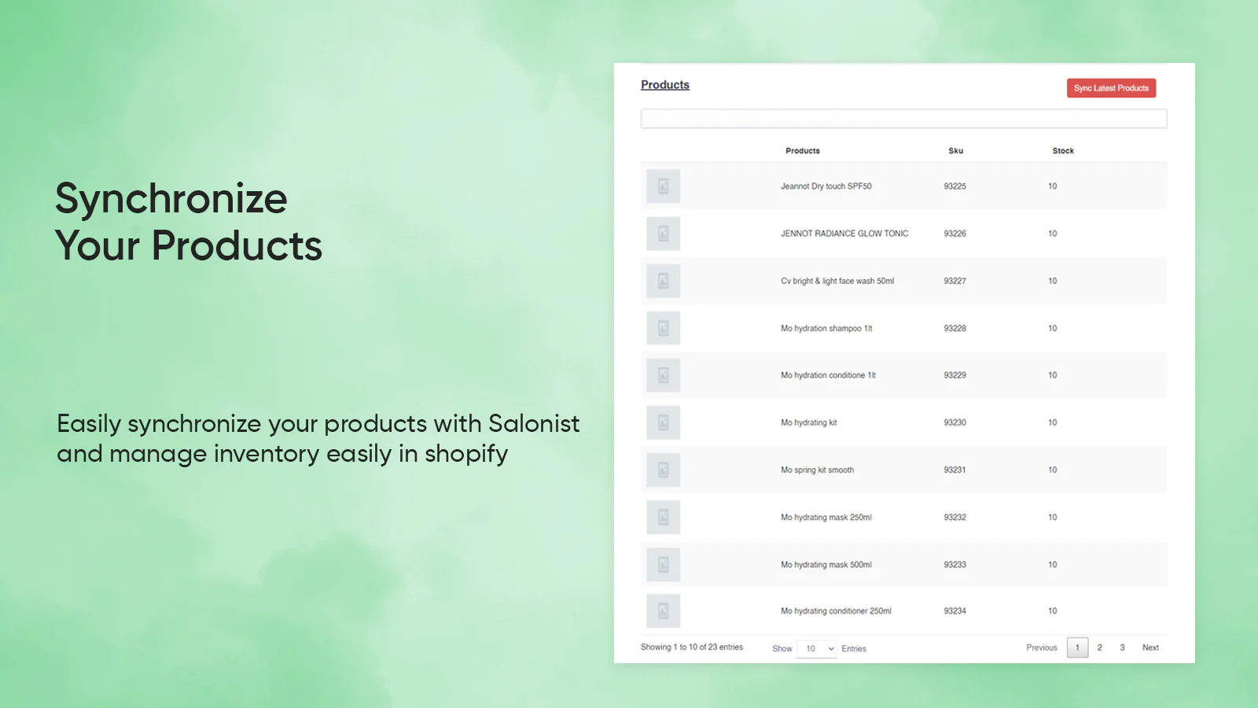Select product Mo hydration shampoo 1lt

pyautogui.click(x=826, y=328)
